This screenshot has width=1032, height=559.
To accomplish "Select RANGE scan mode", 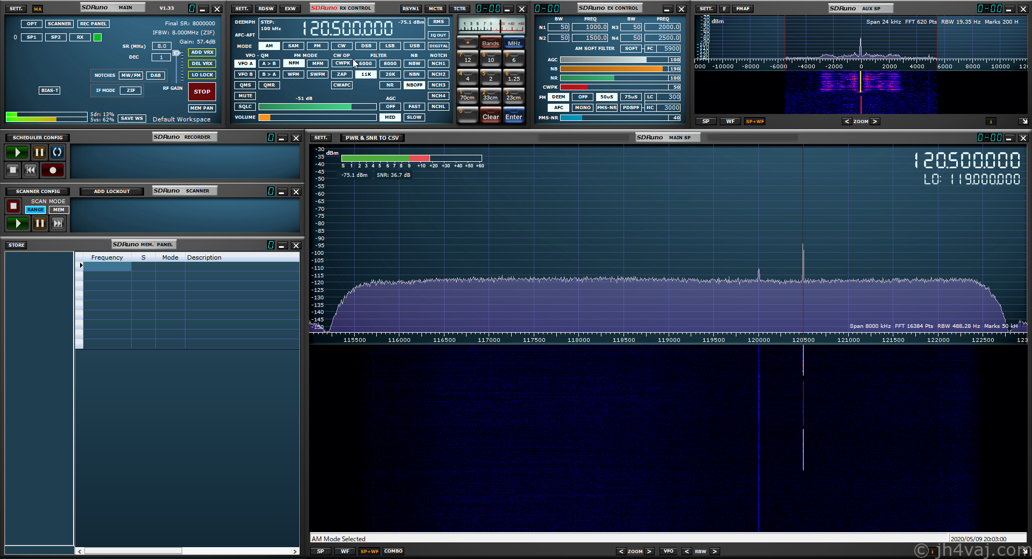I will click(x=35, y=210).
